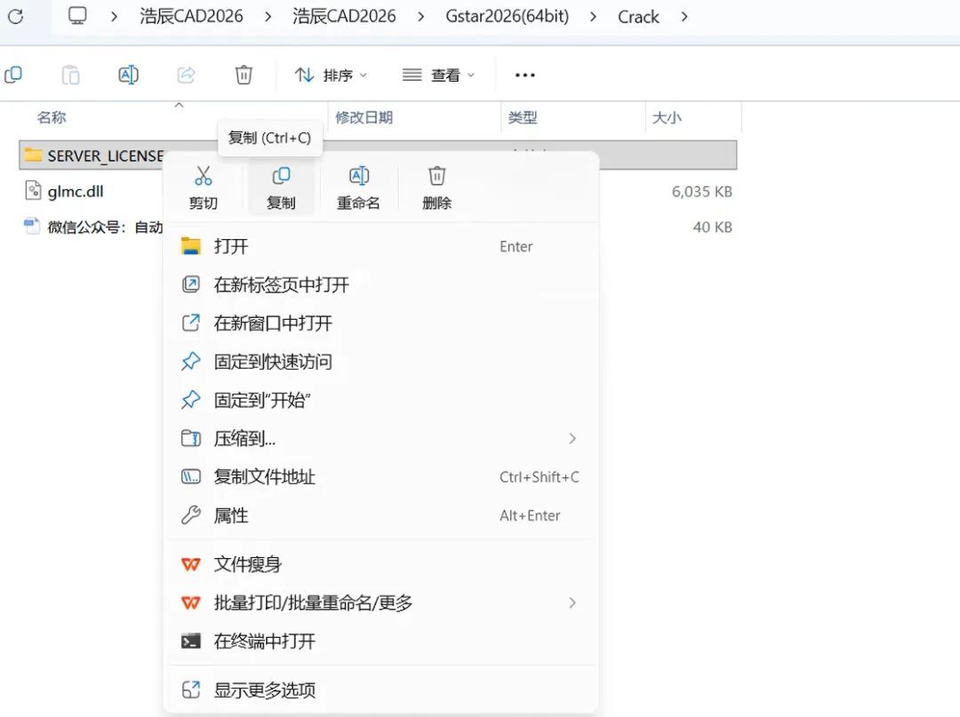Click the toolbar delete trash icon

(x=244, y=75)
